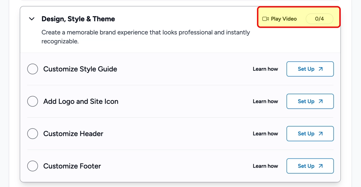361x187 pixels.
Task: Mark Customize Style Guide as complete
Action: (32, 69)
